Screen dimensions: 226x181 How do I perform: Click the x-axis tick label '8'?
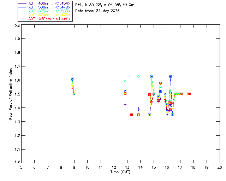pyautogui.click(x=61, y=167)
